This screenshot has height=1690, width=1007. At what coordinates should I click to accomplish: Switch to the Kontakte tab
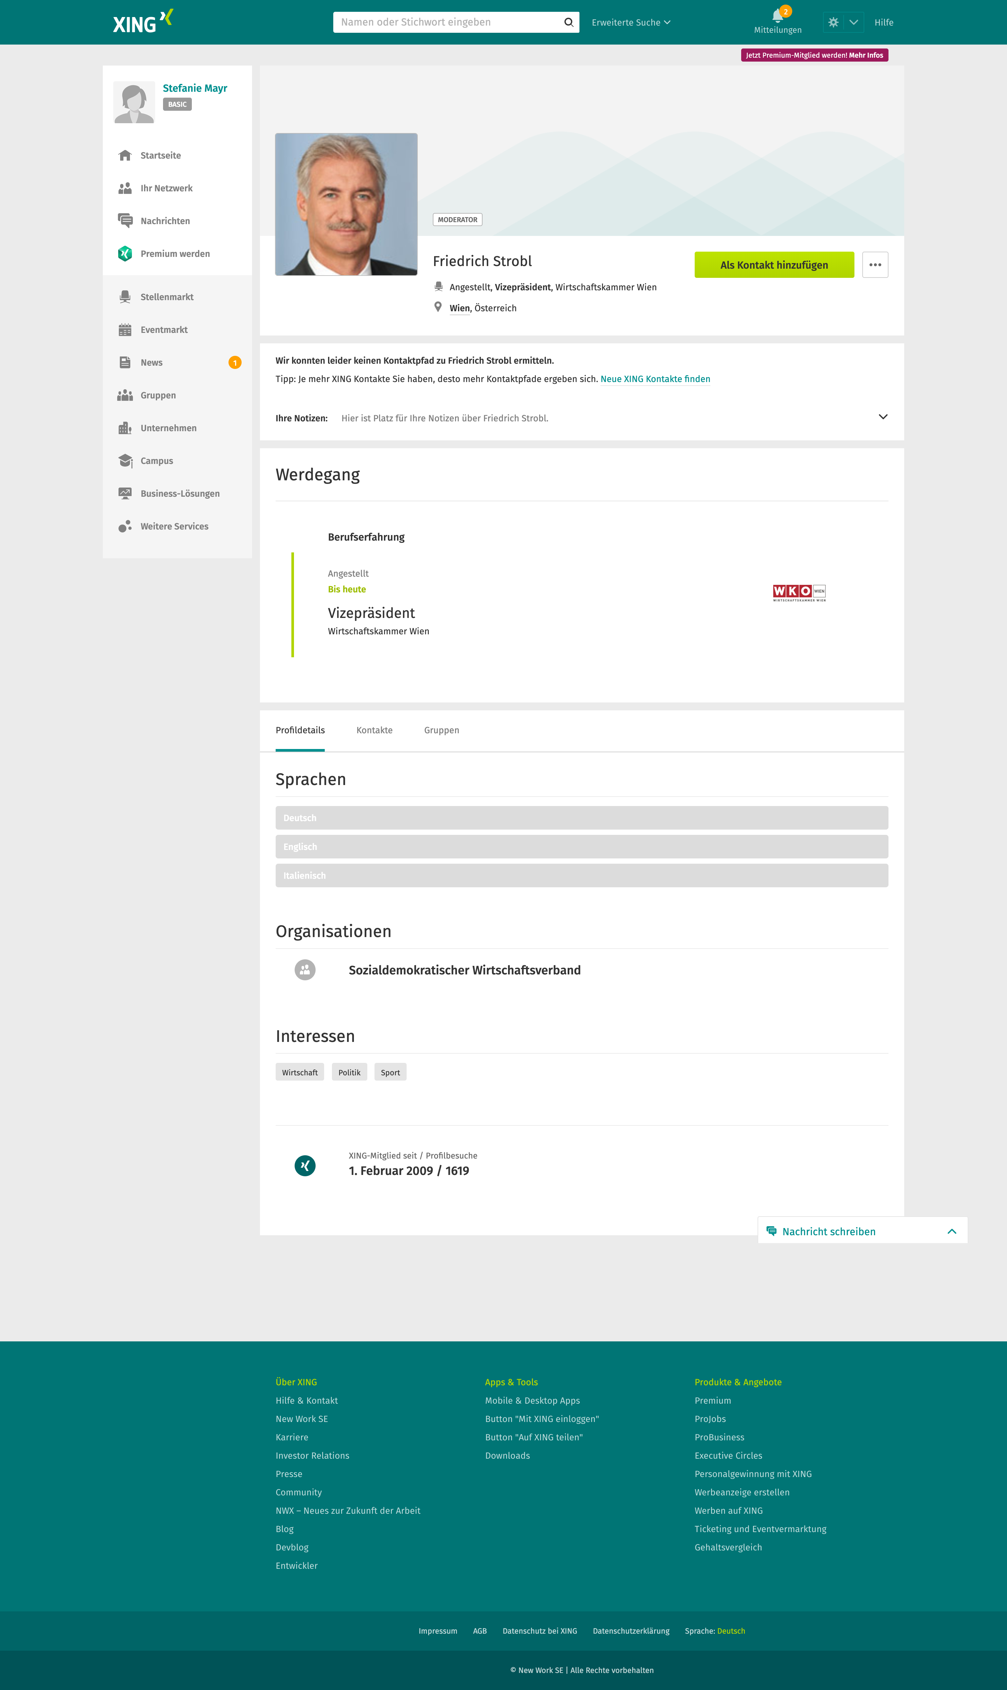click(x=375, y=731)
